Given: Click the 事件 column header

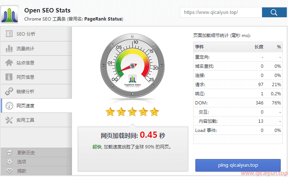Looking at the screenshot, I should [x=199, y=47].
